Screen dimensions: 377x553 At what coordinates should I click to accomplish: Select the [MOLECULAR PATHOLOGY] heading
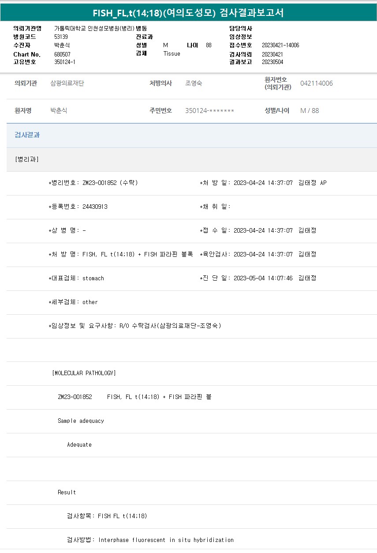pos(84,373)
